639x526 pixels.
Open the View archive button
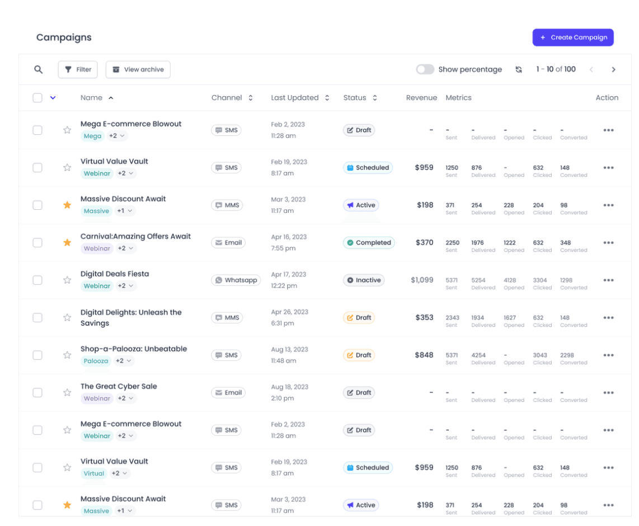point(138,69)
